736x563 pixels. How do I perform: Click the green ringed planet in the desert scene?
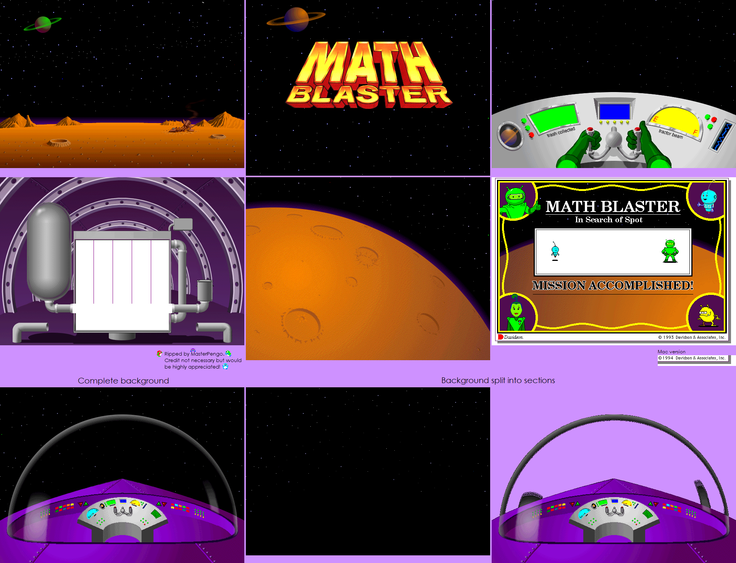43,24
